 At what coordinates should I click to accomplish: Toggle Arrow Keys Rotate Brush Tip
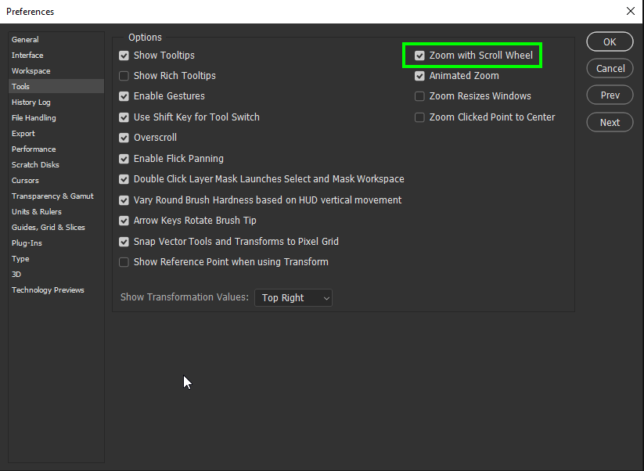coord(124,220)
